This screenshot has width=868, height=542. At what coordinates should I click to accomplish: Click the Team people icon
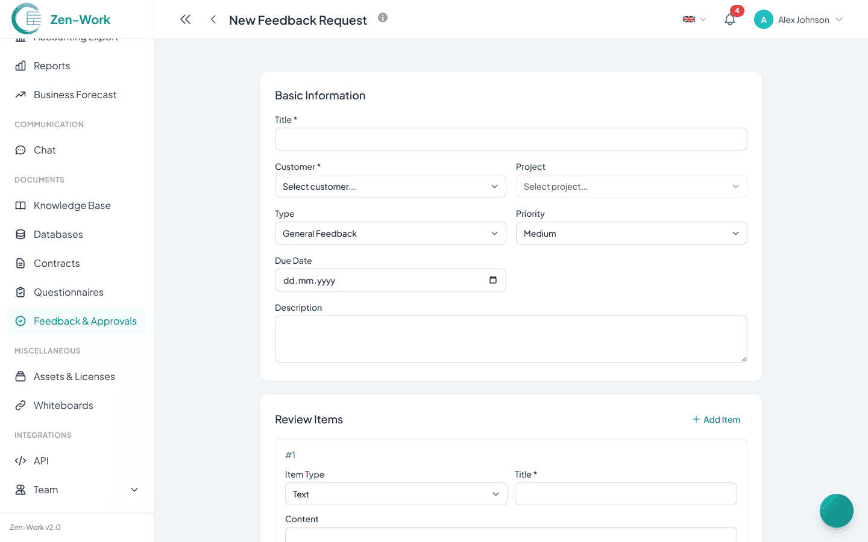(x=20, y=490)
